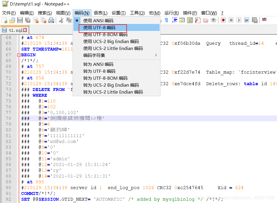
Task: Choose 转为 UTF-8-BOM 编码
Action: 117,78
